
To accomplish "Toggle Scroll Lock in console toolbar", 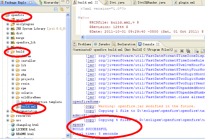I will coord(203,51).
